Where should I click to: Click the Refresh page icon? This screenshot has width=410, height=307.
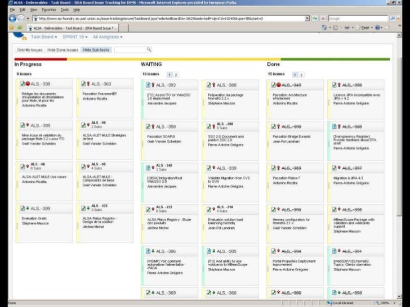coord(315,19)
